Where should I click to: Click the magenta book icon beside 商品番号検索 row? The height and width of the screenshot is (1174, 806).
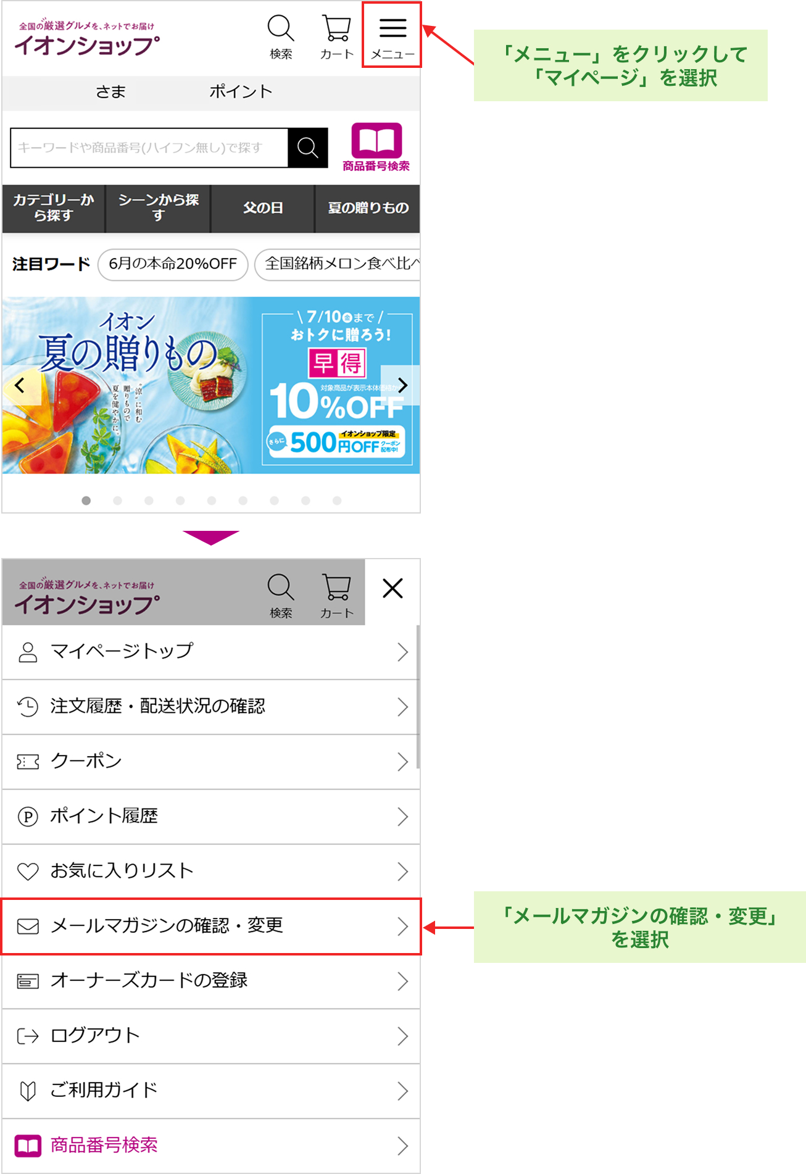[x=28, y=1146]
